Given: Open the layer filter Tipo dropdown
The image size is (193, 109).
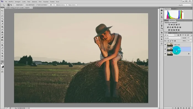Looking at the screenshot, I should point(170,35).
